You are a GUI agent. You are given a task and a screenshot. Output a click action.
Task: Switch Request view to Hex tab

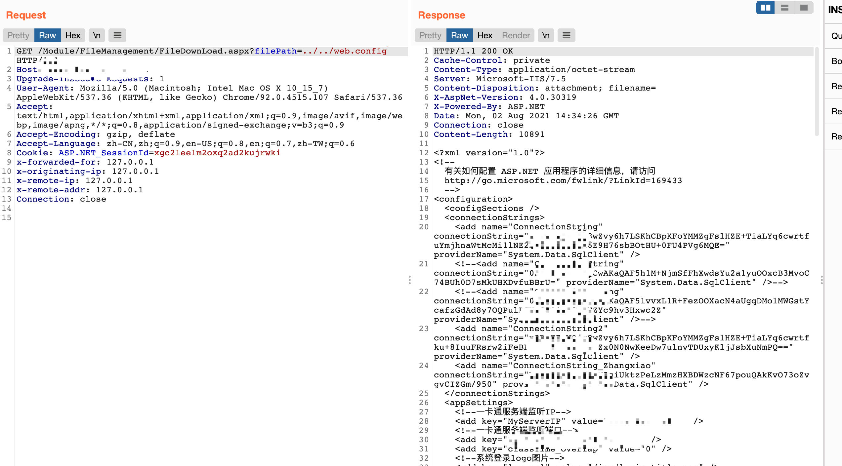tap(73, 35)
